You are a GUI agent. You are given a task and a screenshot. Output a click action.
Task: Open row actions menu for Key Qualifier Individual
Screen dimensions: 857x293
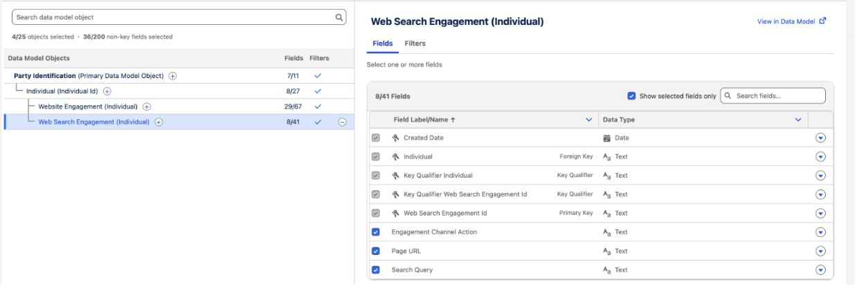[821, 176]
